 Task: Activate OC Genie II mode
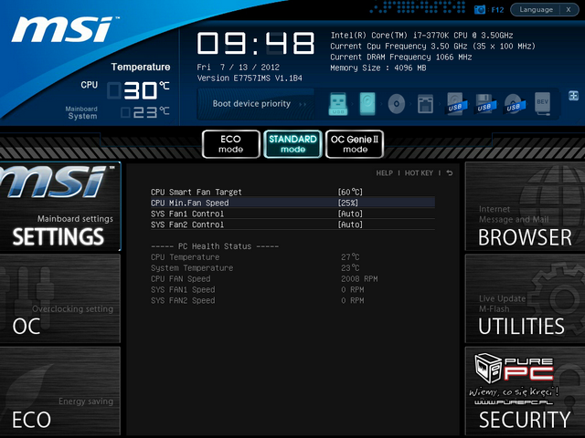(x=355, y=144)
